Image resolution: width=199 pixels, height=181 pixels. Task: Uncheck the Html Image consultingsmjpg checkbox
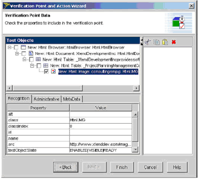tap(46, 71)
